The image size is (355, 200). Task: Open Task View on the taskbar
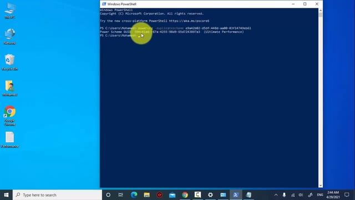point(121,195)
